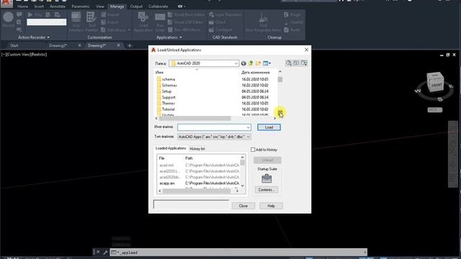Open the Insert ribbon tab

(39, 6)
